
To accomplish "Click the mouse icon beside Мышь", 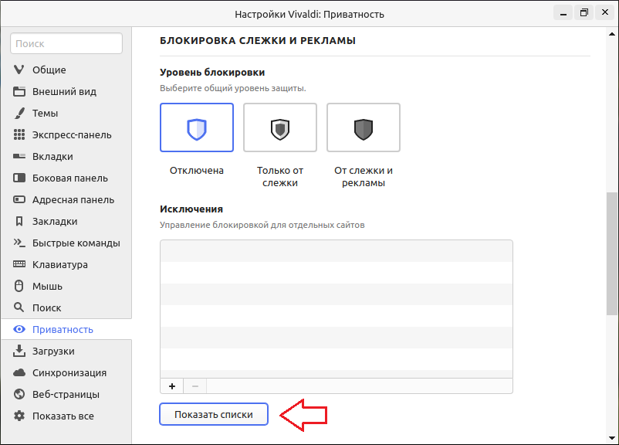I will 19,286.
